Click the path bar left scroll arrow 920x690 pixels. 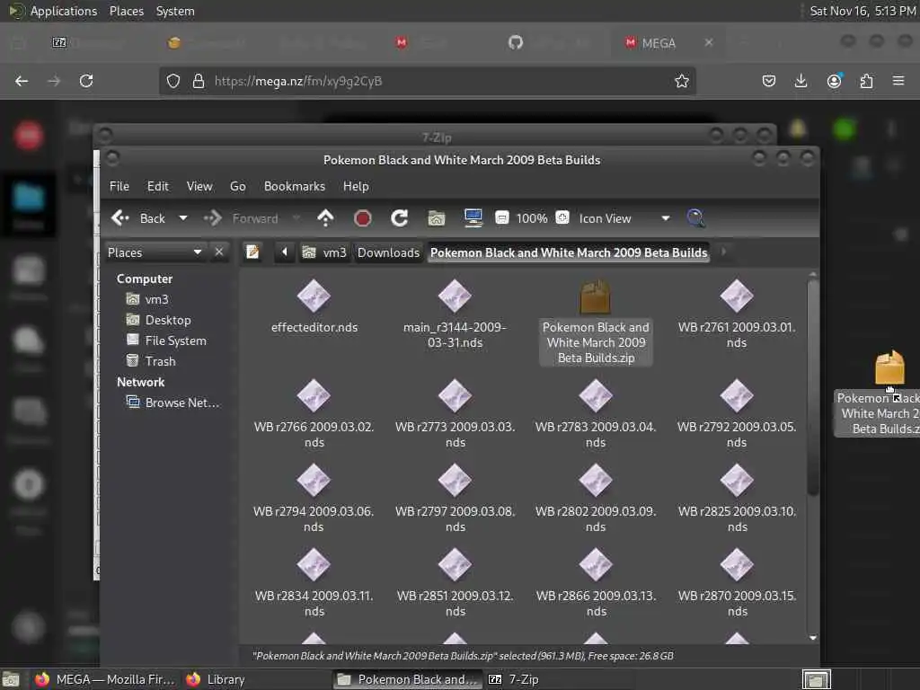[x=285, y=252]
